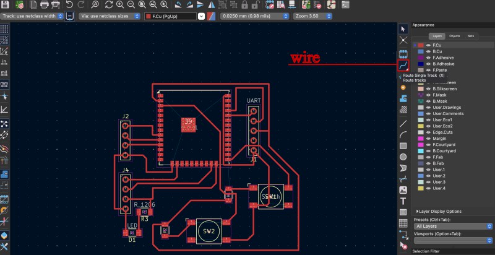The height and width of the screenshot is (255, 495).
Task: Select Add Via tool orange circle
Action: (x=403, y=87)
